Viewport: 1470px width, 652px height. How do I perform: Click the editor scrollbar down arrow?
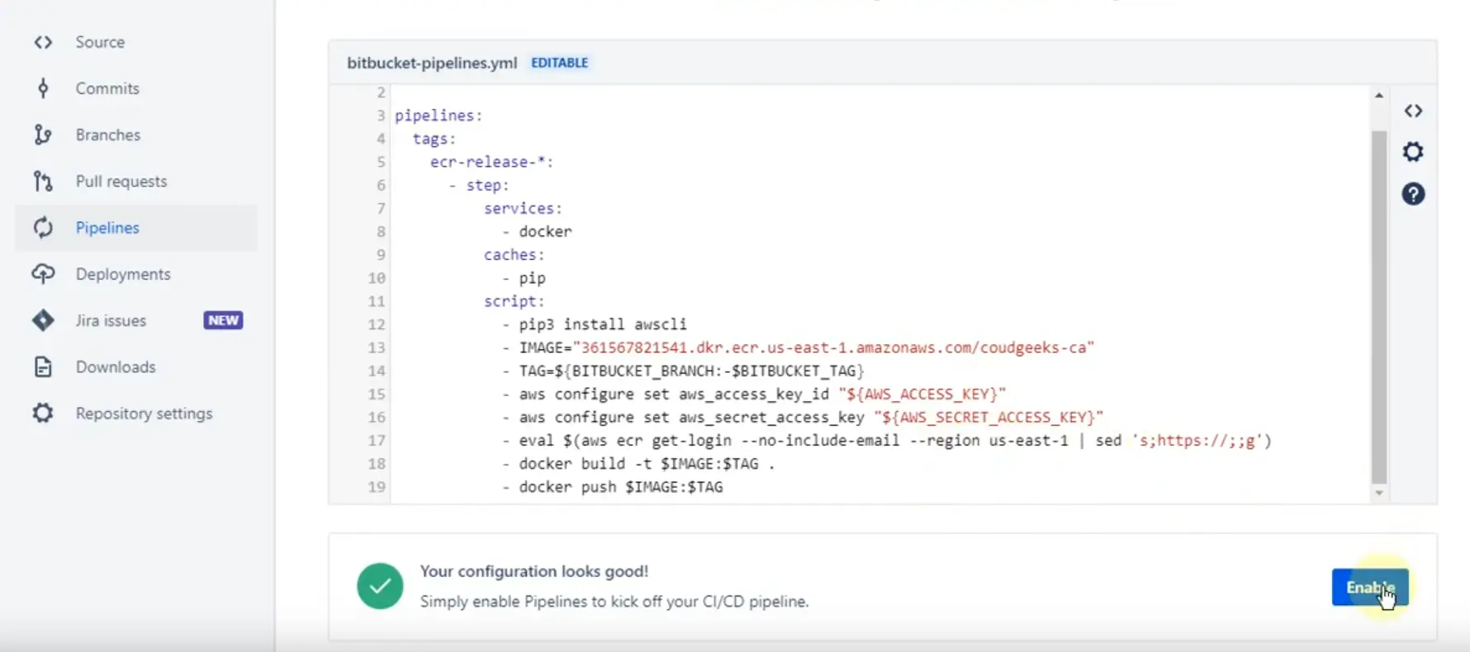click(x=1378, y=494)
